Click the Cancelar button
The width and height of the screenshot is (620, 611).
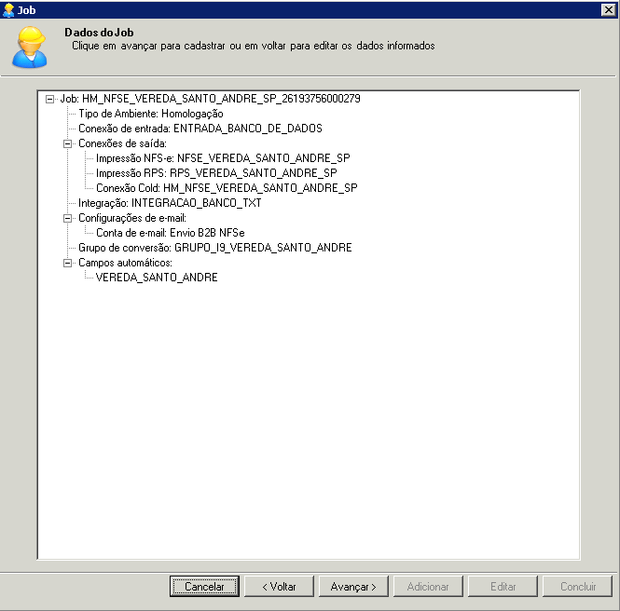[x=204, y=587]
